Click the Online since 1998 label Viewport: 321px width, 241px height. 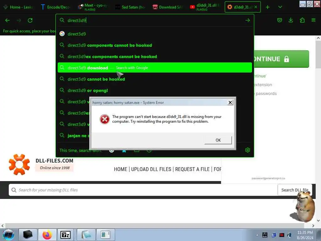coord(55,168)
